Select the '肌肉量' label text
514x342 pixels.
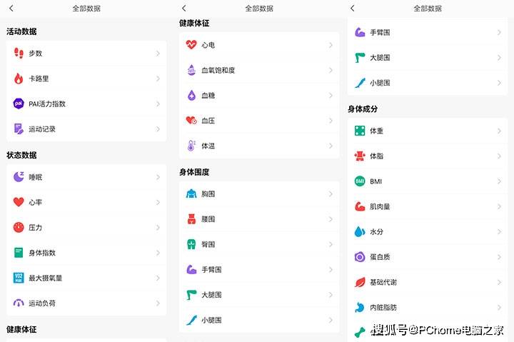(x=380, y=206)
